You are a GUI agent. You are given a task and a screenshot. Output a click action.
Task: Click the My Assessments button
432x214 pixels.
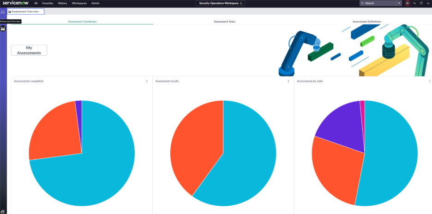tap(29, 50)
